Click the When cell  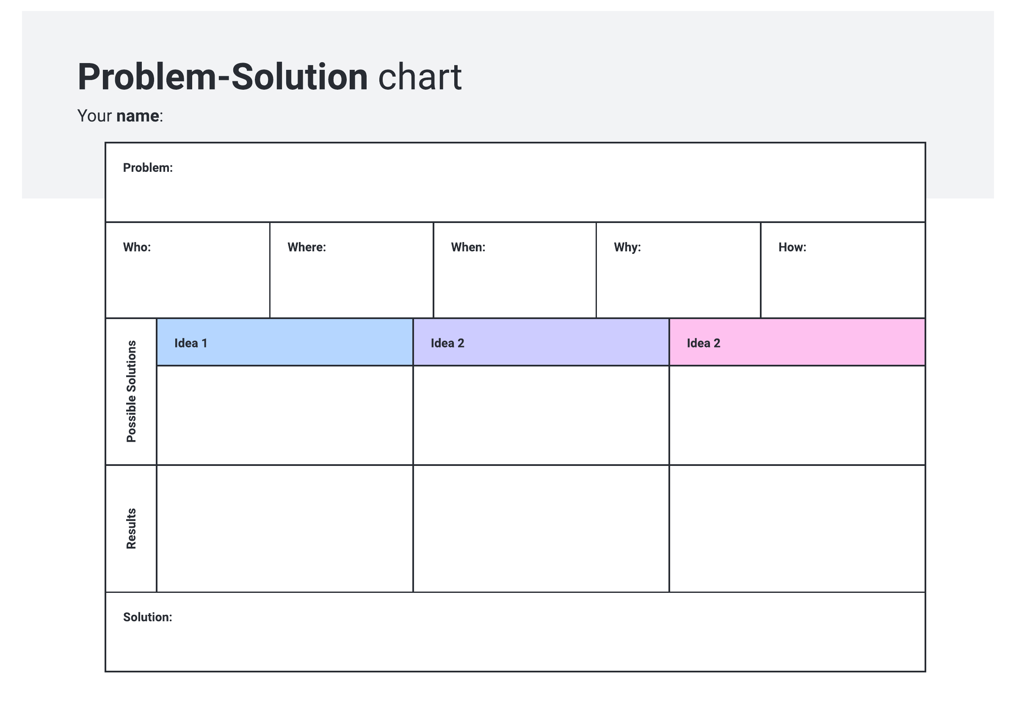514,270
